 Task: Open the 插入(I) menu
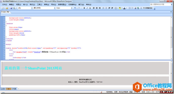click(x=25, y=5)
